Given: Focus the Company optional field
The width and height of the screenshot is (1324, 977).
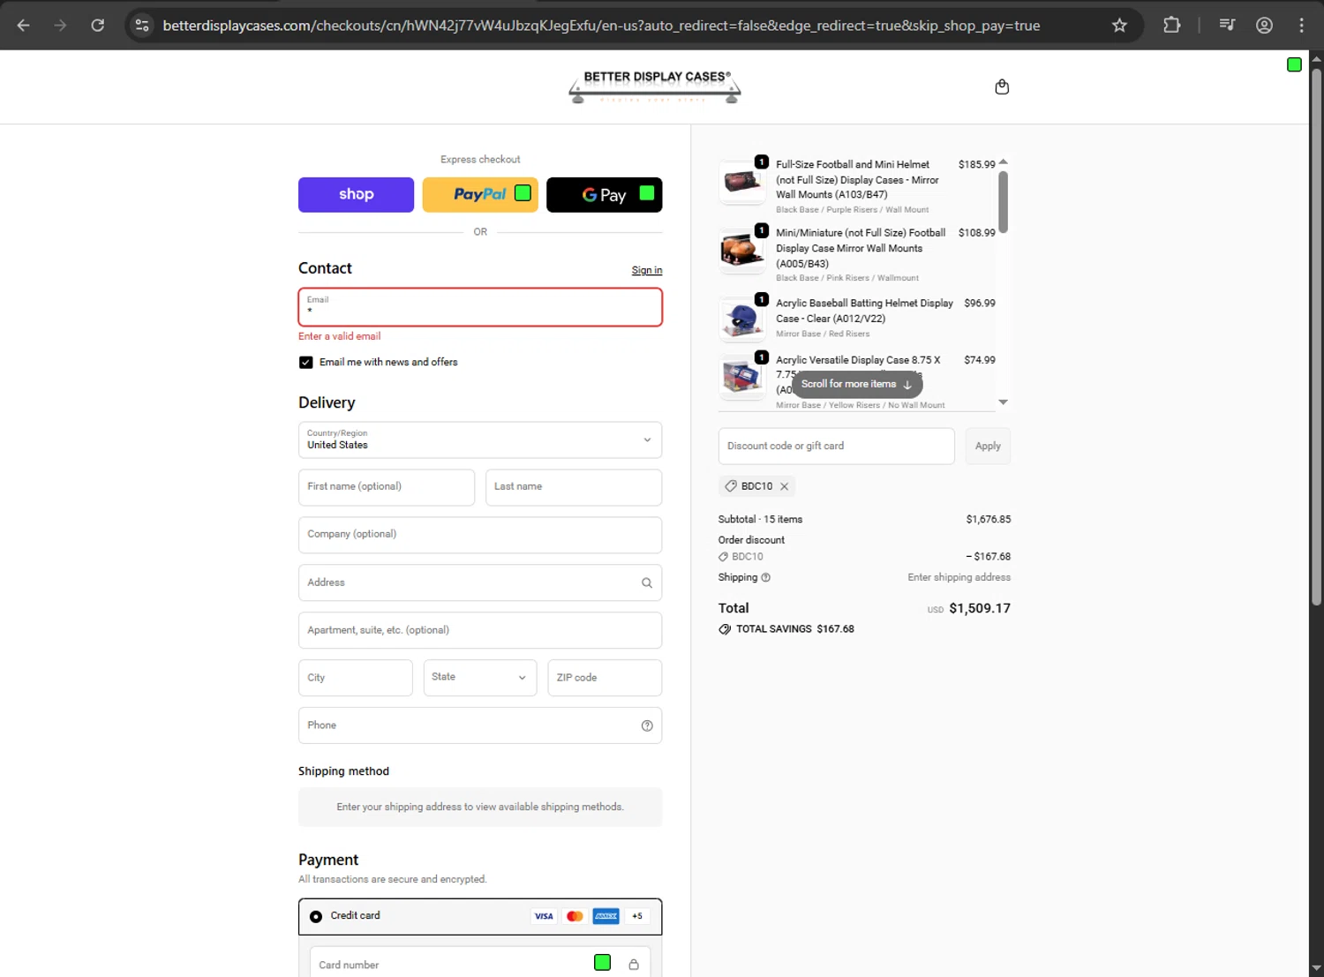Looking at the screenshot, I should pyautogui.click(x=480, y=535).
